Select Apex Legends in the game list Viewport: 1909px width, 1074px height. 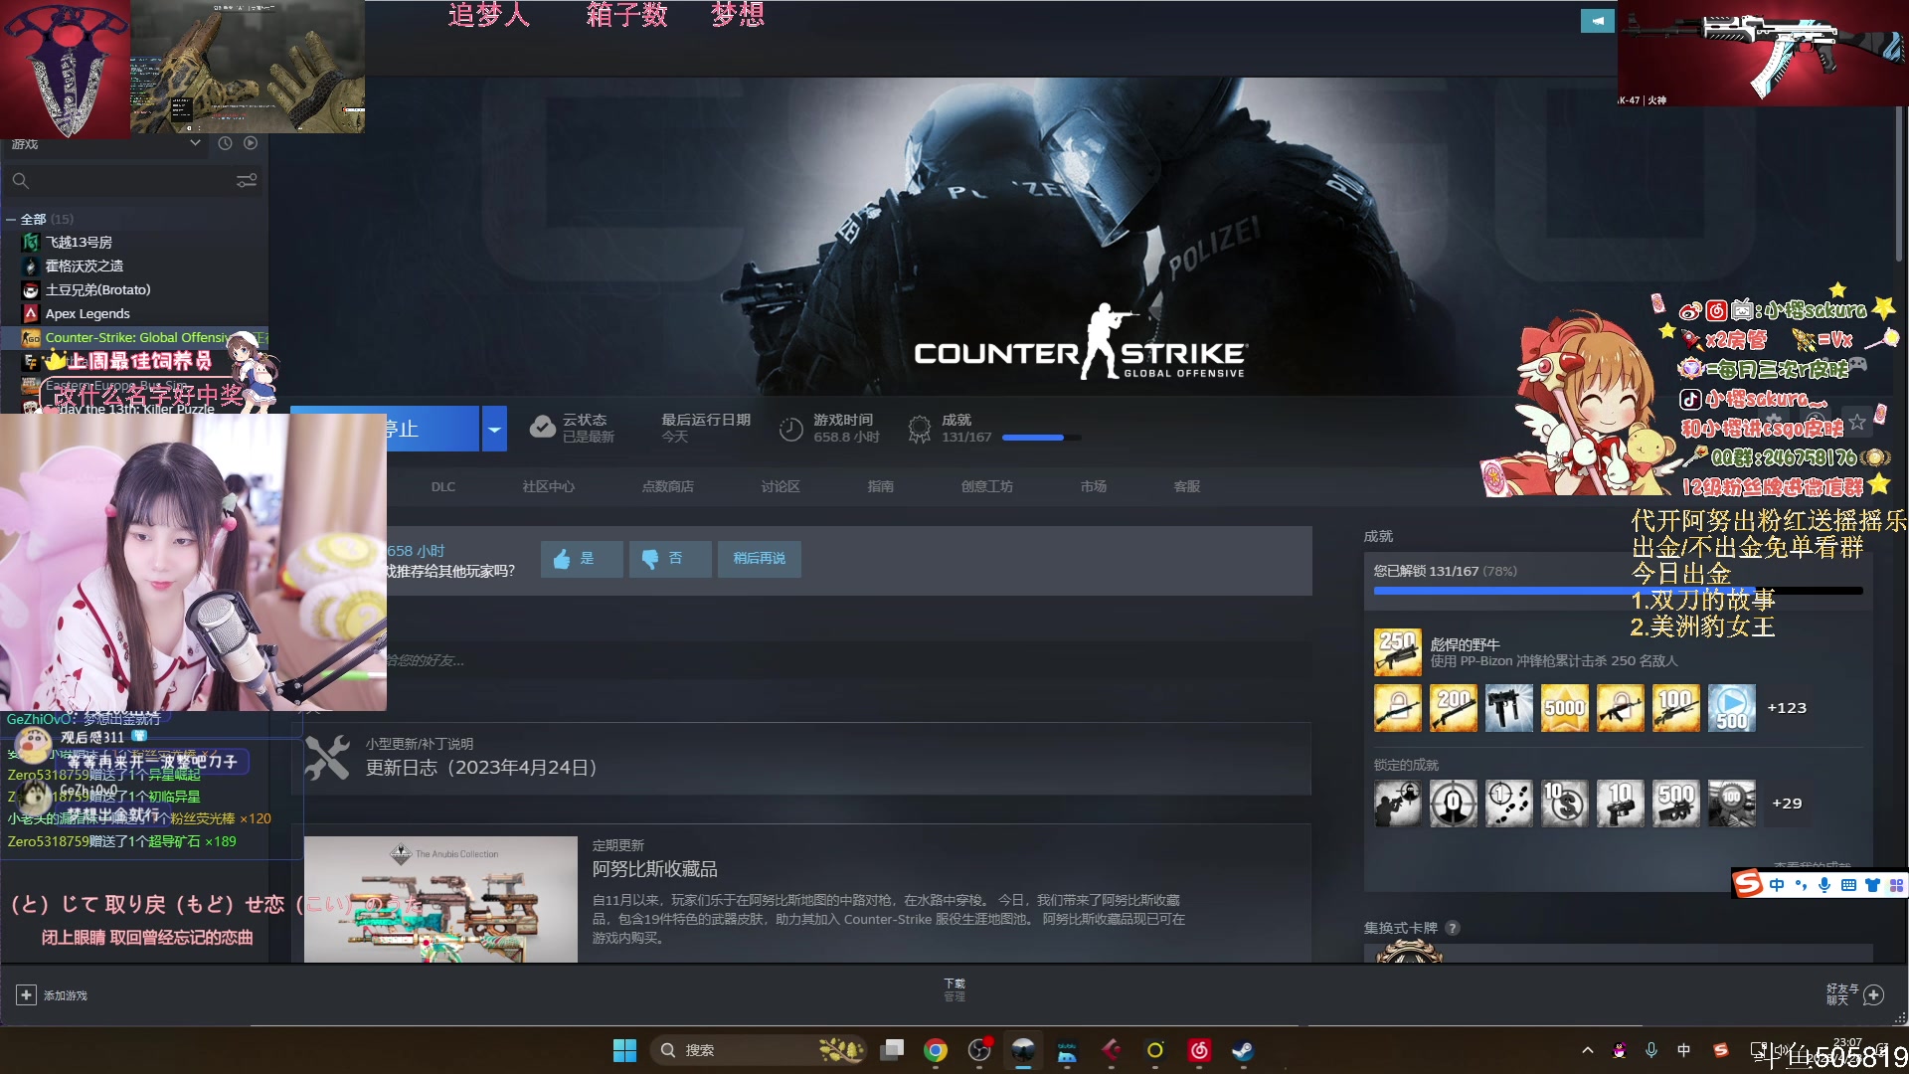point(87,314)
